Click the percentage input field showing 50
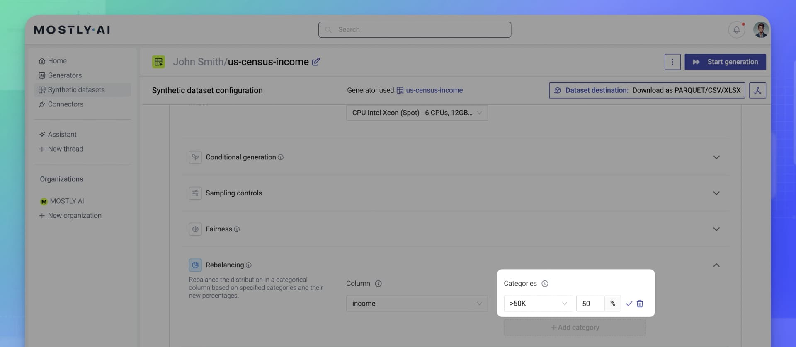This screenshot has height=347, width=796. (x=590, y=304)
